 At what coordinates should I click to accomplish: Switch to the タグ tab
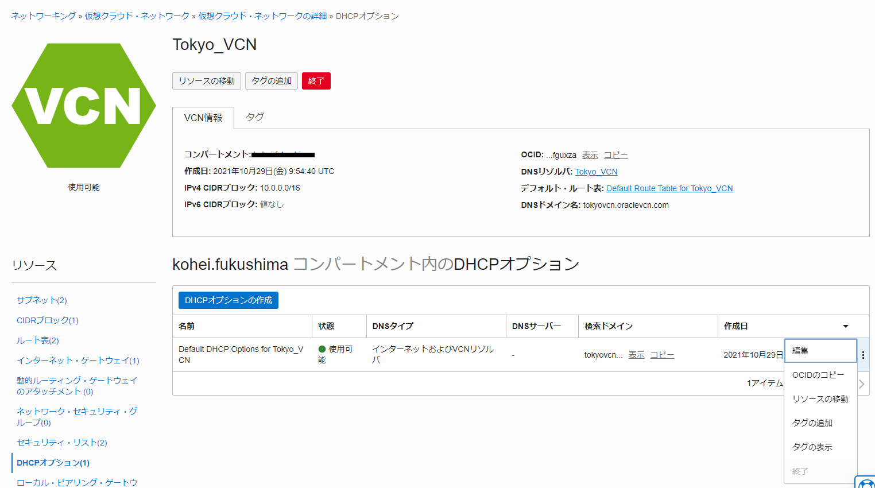[x=255, y=117]
